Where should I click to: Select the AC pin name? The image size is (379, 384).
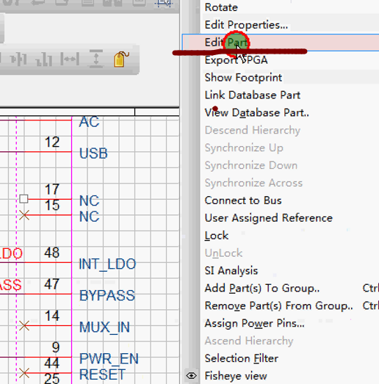[x=89, y=122]
